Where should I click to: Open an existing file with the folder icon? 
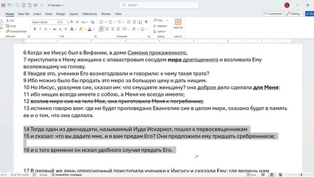(36, 5)
